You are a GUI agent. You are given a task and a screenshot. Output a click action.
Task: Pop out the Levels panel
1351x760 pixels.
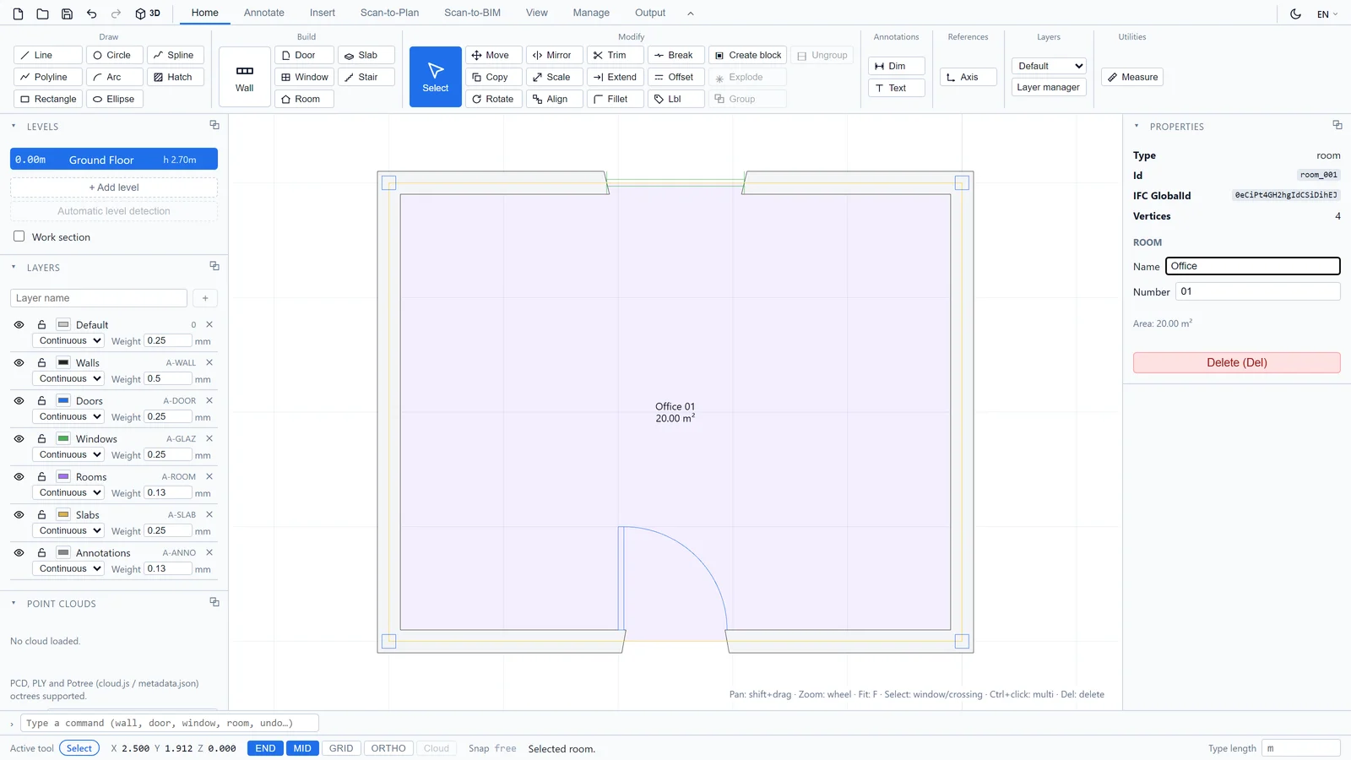pyautogui.click(x=214, y=125)
